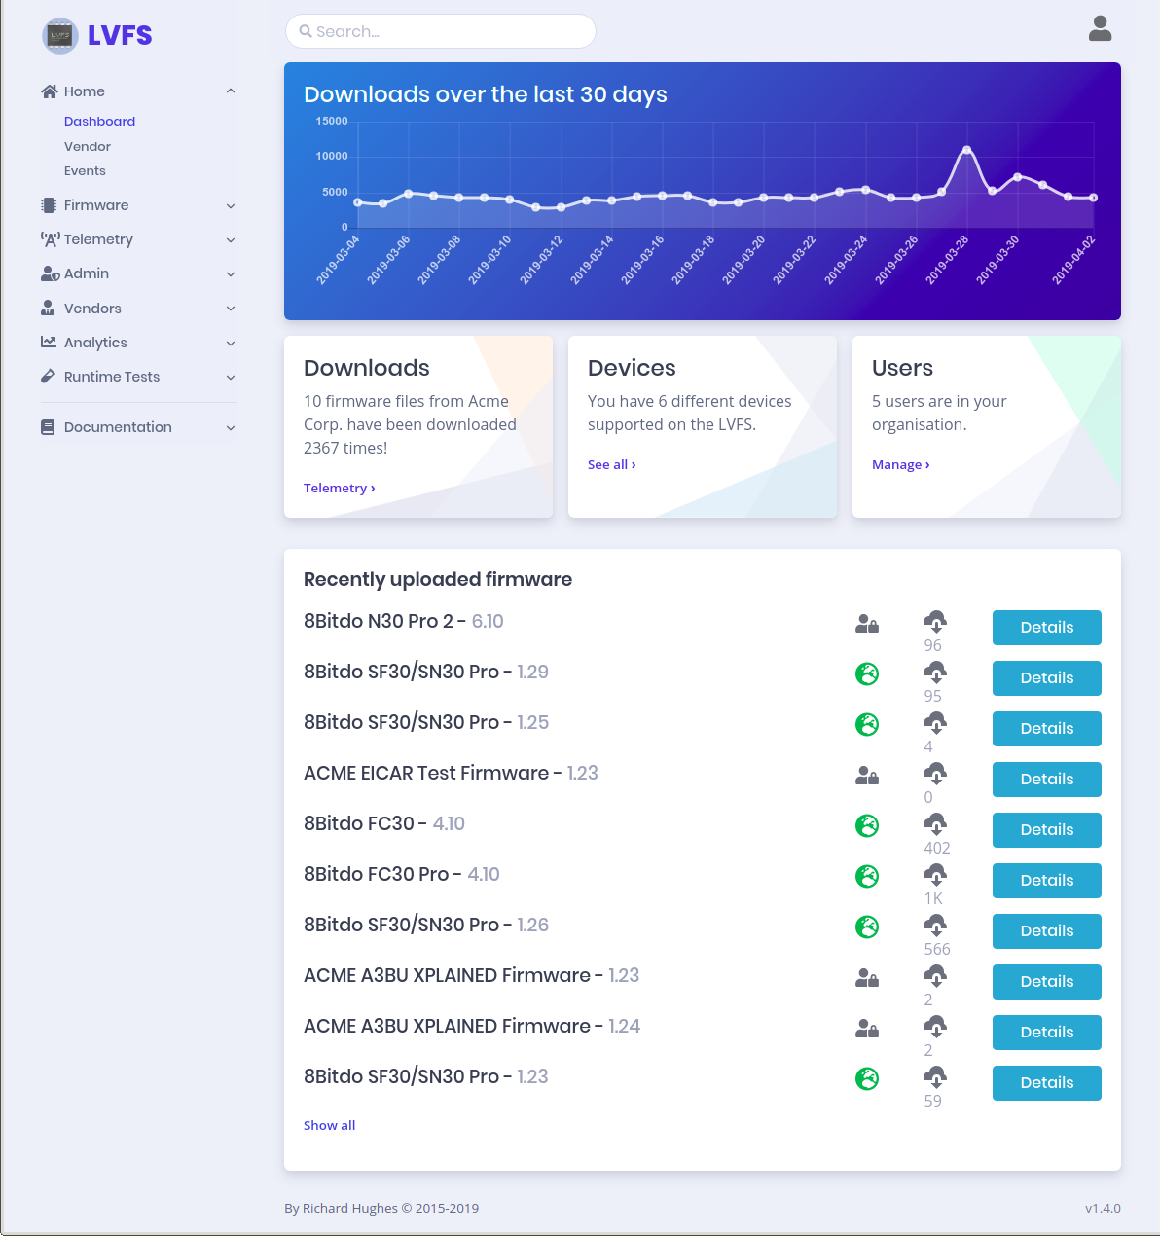This screenshot has width=1160, height=1236.
Task: Click the peak data point on downloads chart
Action: (x=966, y=150)
